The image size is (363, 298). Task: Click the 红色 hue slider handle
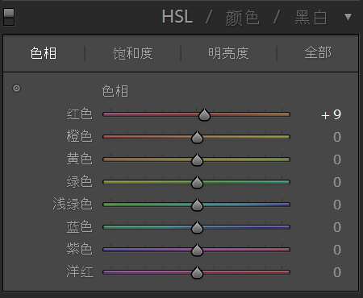coord(205,115)
